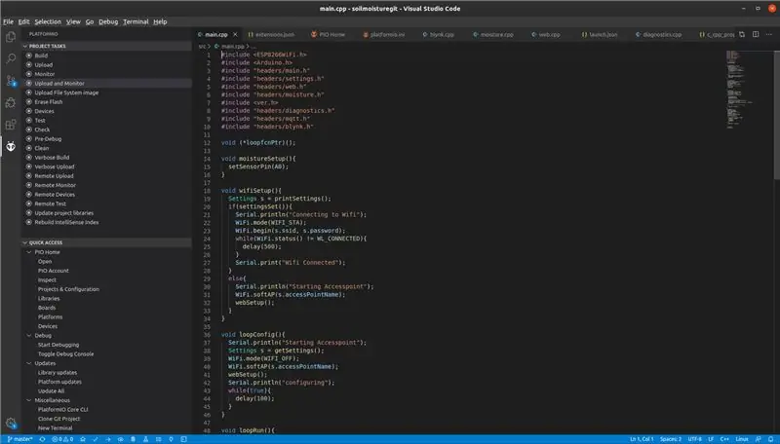Click Ln 1, Col 1 in status bar
This screenshot has height=444, width=780.
tap(642, 439)
